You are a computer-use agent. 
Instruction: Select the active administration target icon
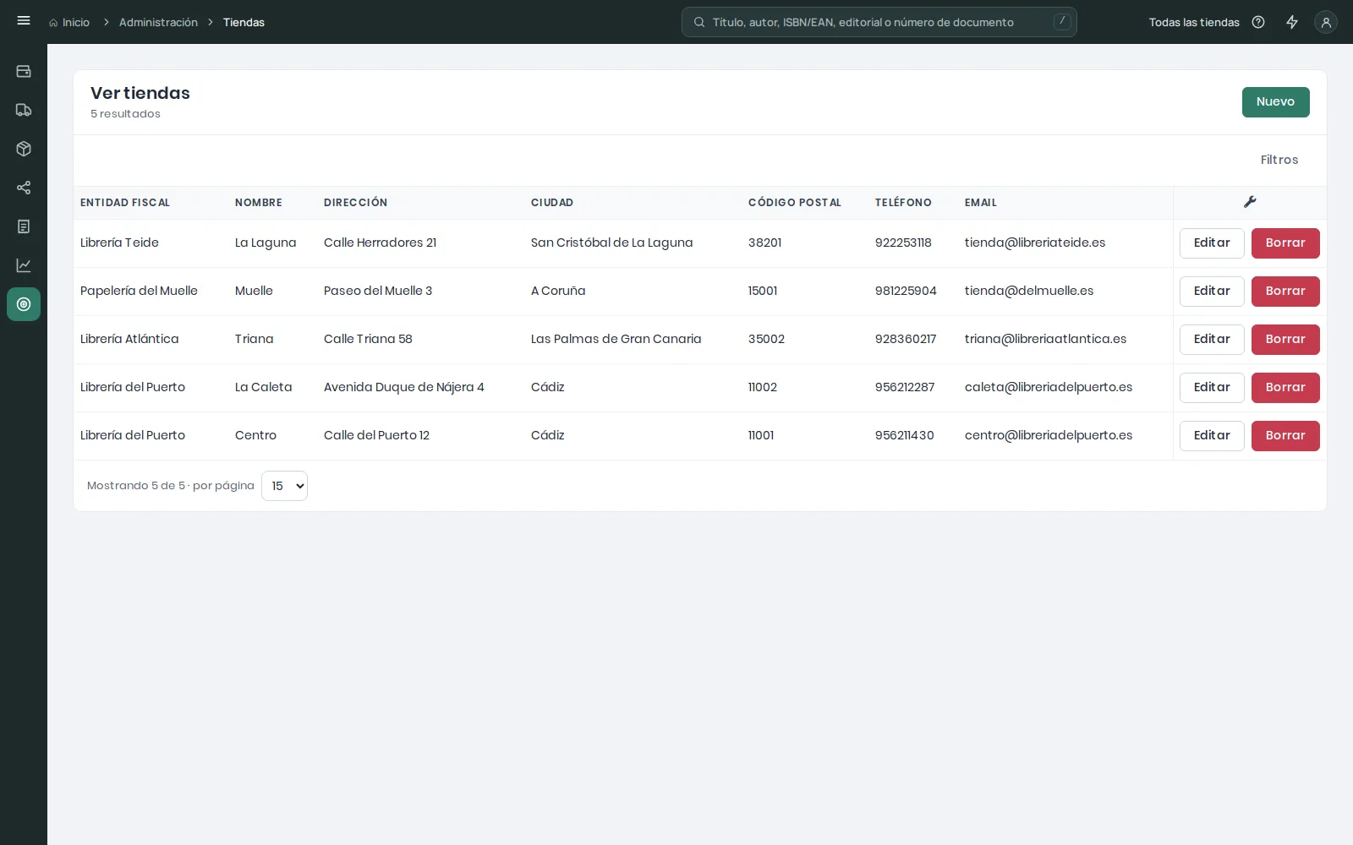point(24,305)
